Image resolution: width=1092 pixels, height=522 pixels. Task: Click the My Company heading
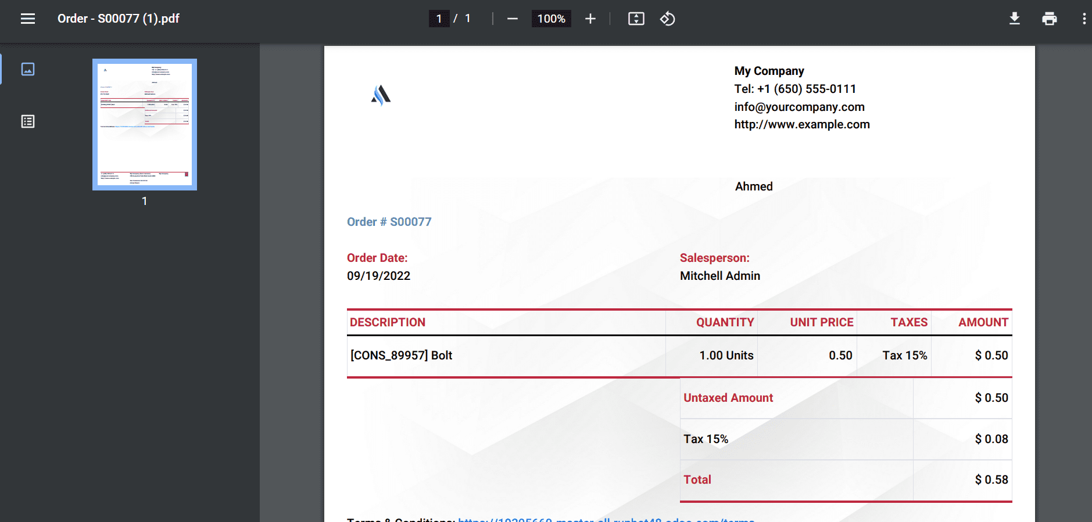pyautogui.click(x=769, y=71)
